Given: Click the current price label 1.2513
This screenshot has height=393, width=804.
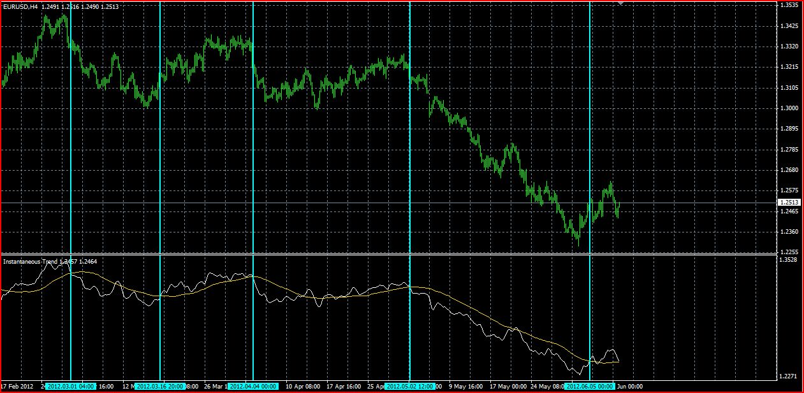Looking at the screenshot, I should [x=789, y=203].
